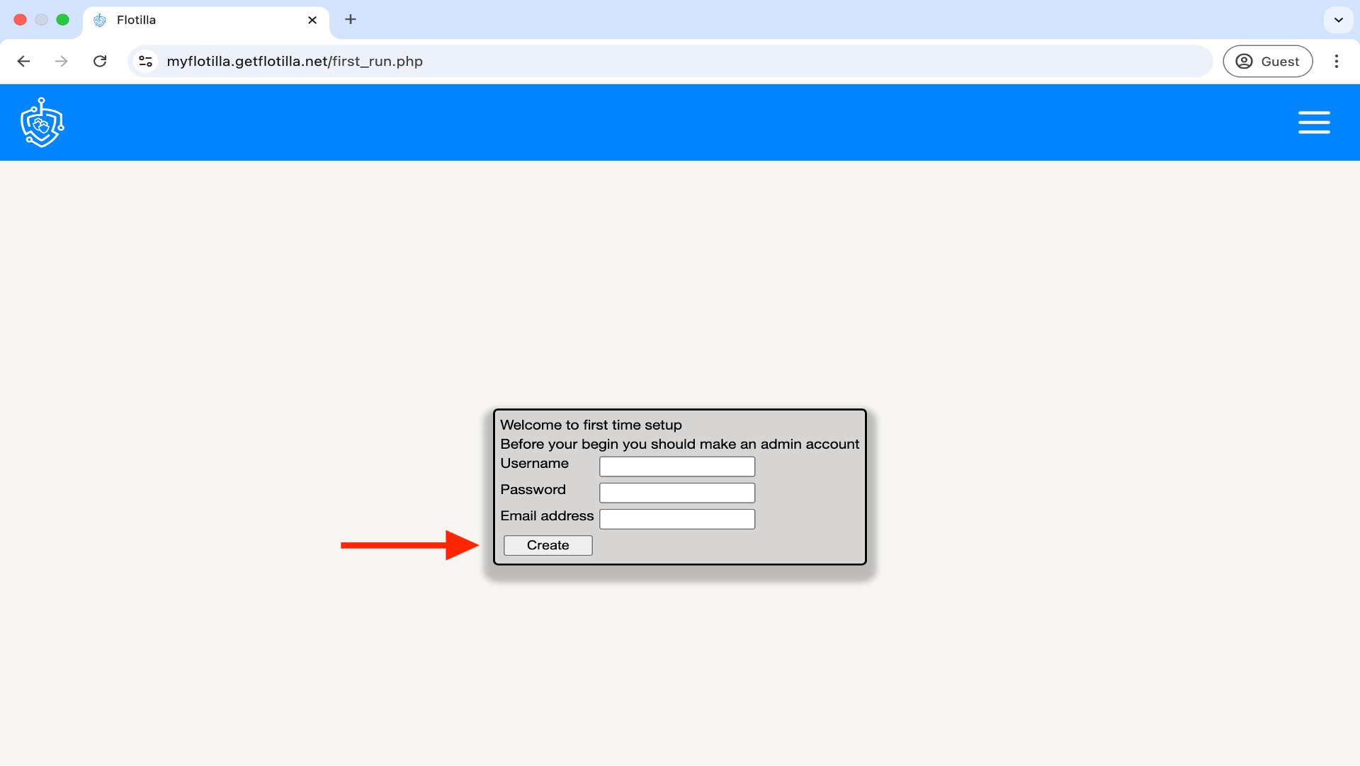Click the Flotilla shield logo

tap(42, 122)
